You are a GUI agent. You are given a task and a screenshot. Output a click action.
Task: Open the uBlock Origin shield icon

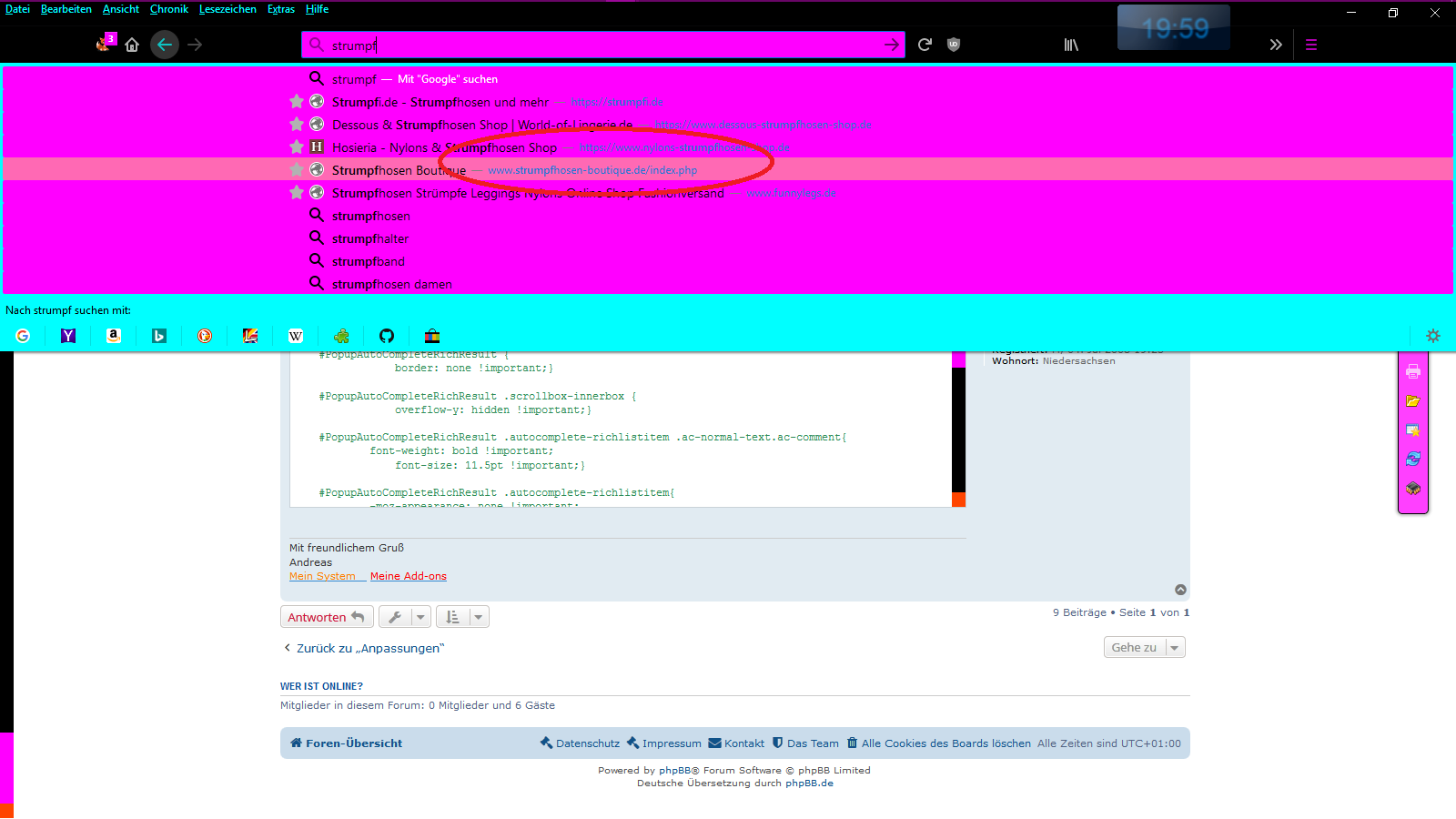(x=954, y=45)
